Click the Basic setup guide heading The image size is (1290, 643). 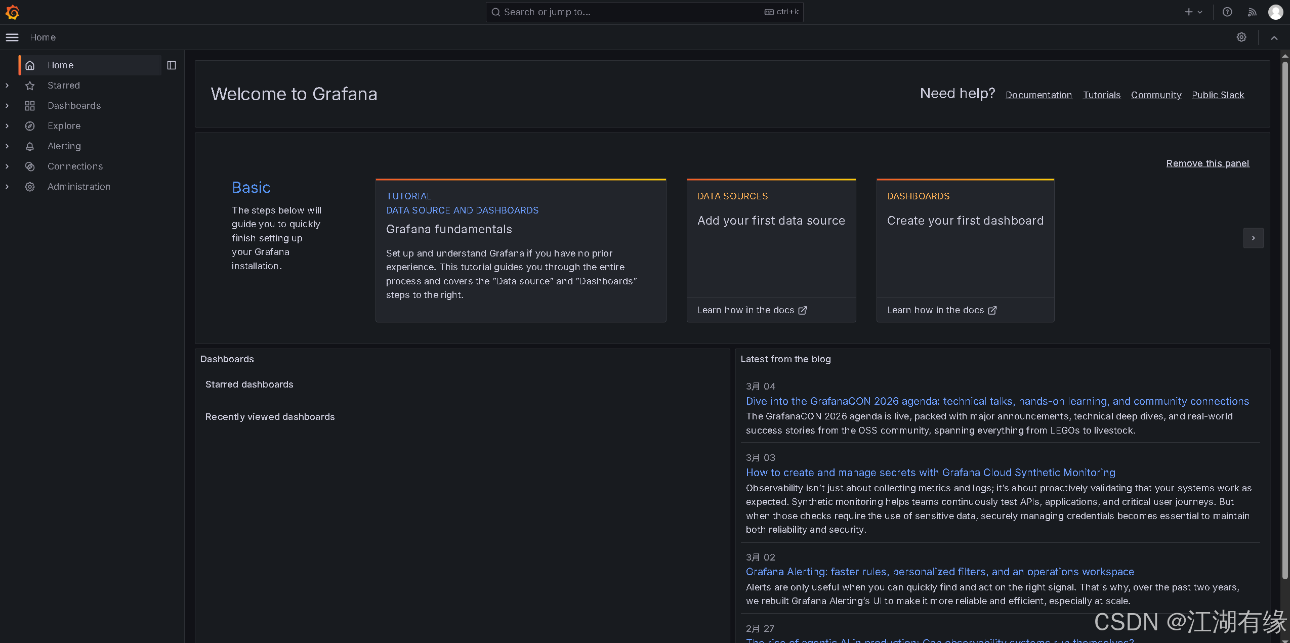(x=251, y=188)
